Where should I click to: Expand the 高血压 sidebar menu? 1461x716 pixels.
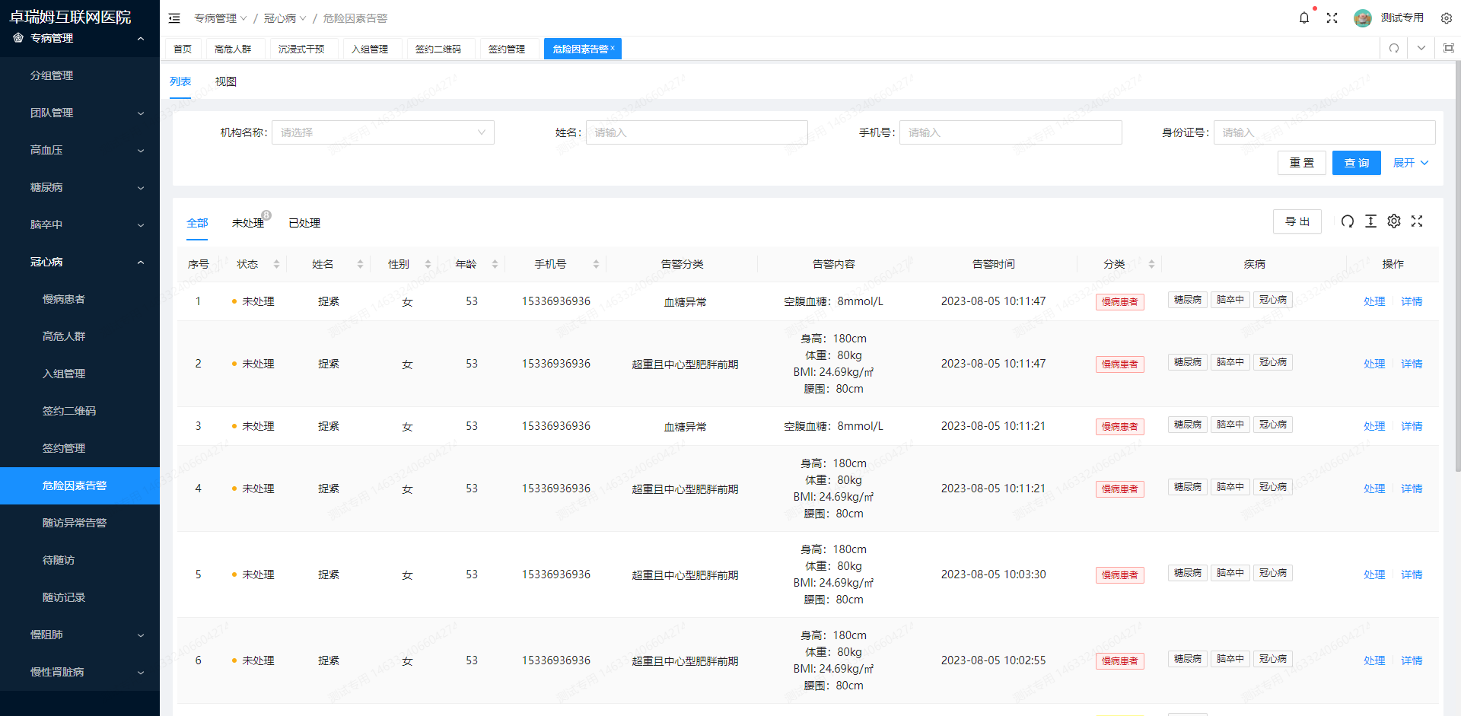click(80, 150)
